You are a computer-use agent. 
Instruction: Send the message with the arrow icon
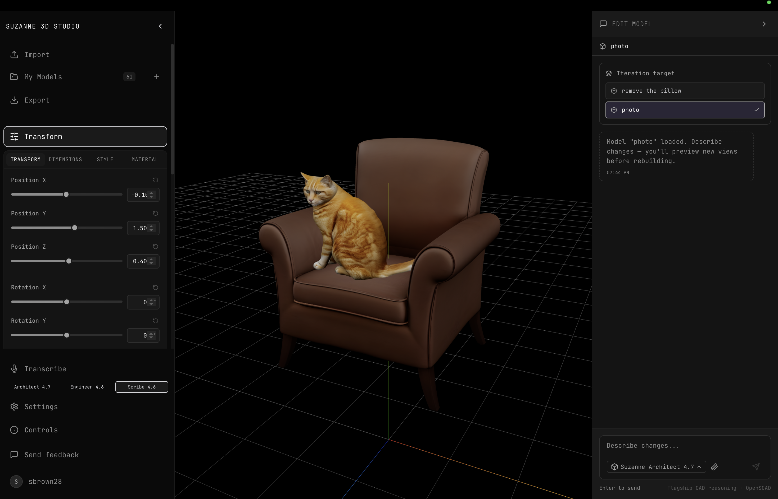point(756,466)
